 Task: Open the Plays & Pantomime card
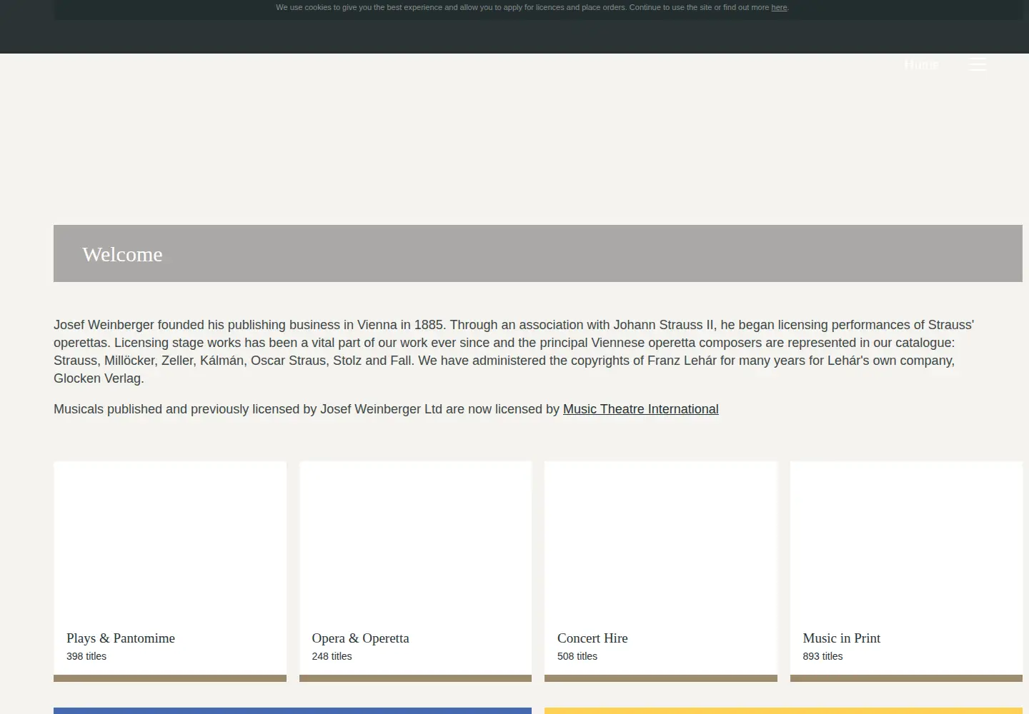[170, 571]
